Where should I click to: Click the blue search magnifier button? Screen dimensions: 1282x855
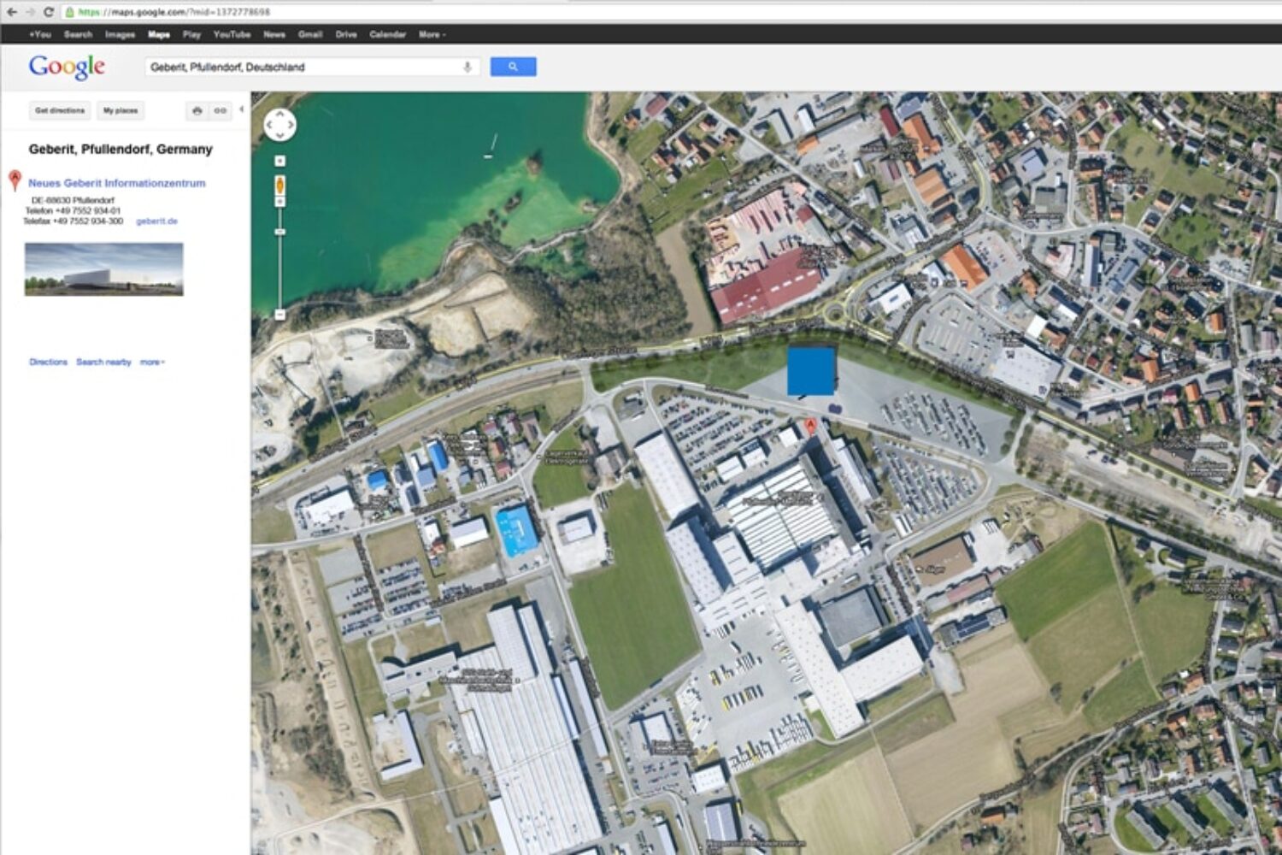pyautogui.click(x=513, y=67)
